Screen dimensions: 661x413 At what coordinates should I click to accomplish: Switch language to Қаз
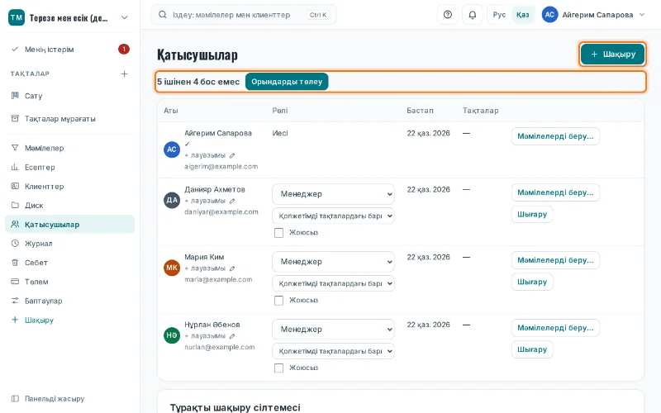(x=523, y=15)
